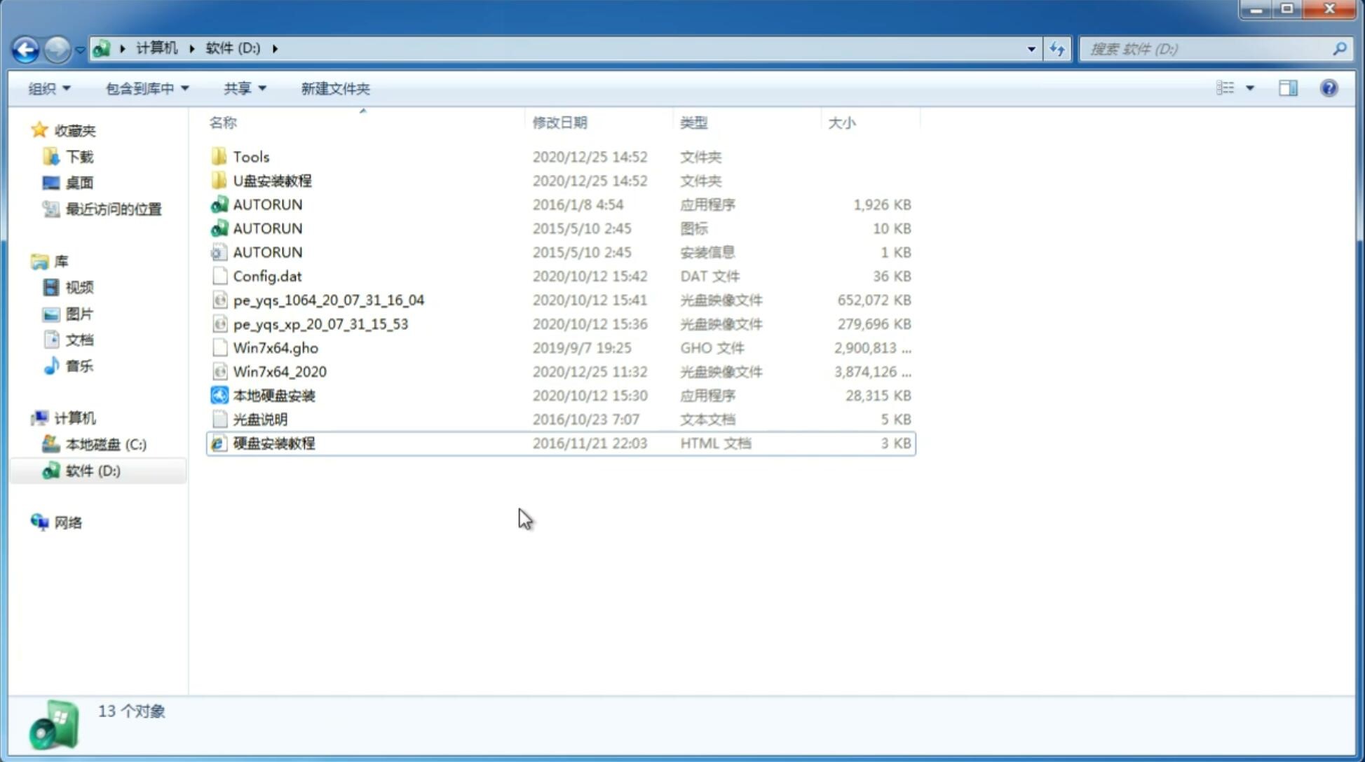Open pe_yqs_xp disc image file
1365x762 pixels.
(320, 323)
